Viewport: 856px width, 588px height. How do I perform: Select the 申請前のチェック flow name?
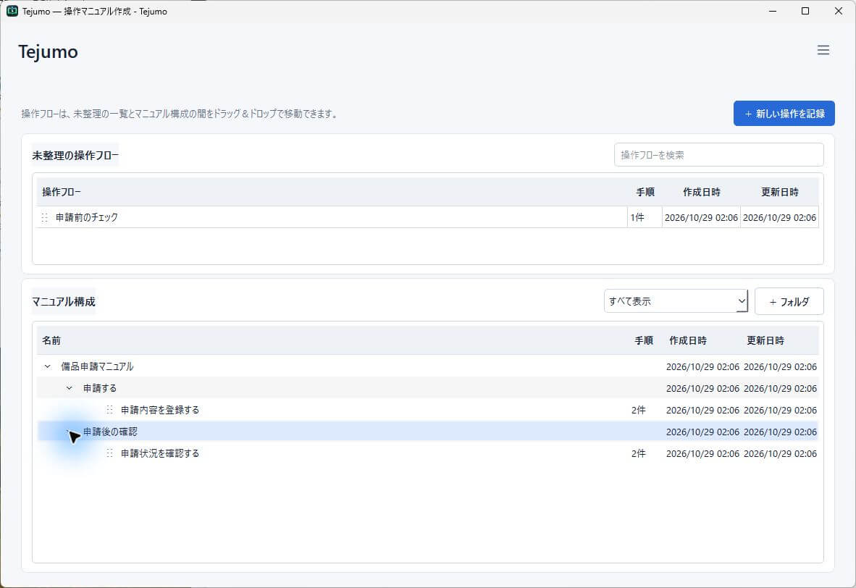click(x=87, y=217)
